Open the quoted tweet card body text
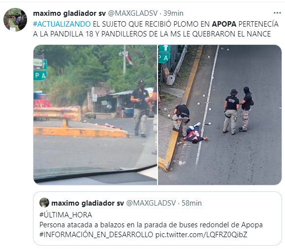This screenshot has width=285, height=249. pos(151,225)
